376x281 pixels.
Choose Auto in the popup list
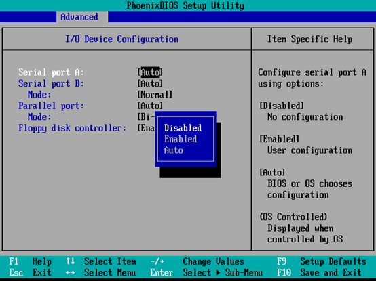tap(173, 150)
